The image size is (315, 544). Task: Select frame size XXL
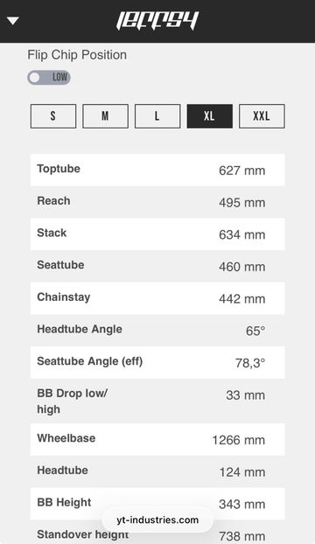point(262,116)
